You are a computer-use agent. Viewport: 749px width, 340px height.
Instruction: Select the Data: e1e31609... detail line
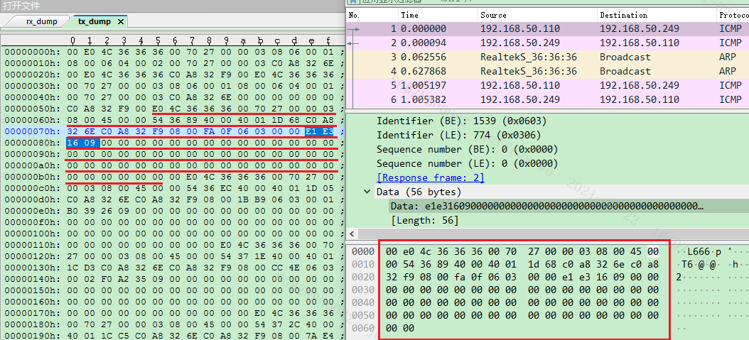coord(546,206)
